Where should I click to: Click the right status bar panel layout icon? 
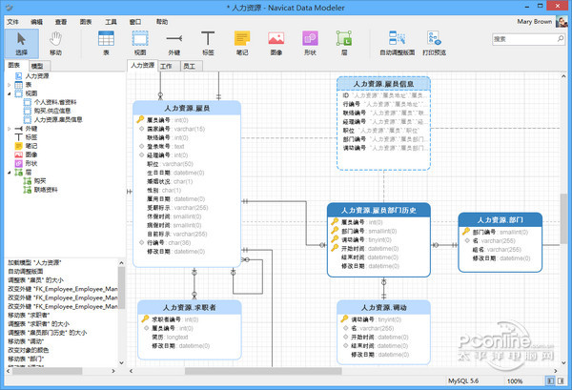point(561,380)
